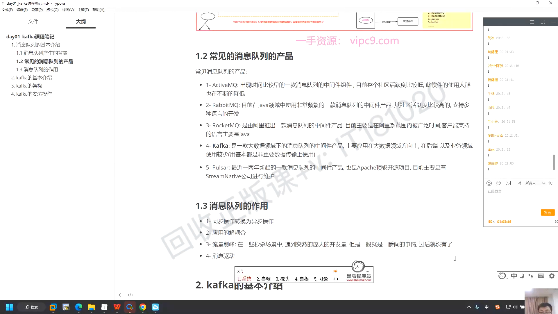The height and width of the screenshot is (314, 558).
Task: Toggle IME punctuation mode
Action: tap(531, 276)
